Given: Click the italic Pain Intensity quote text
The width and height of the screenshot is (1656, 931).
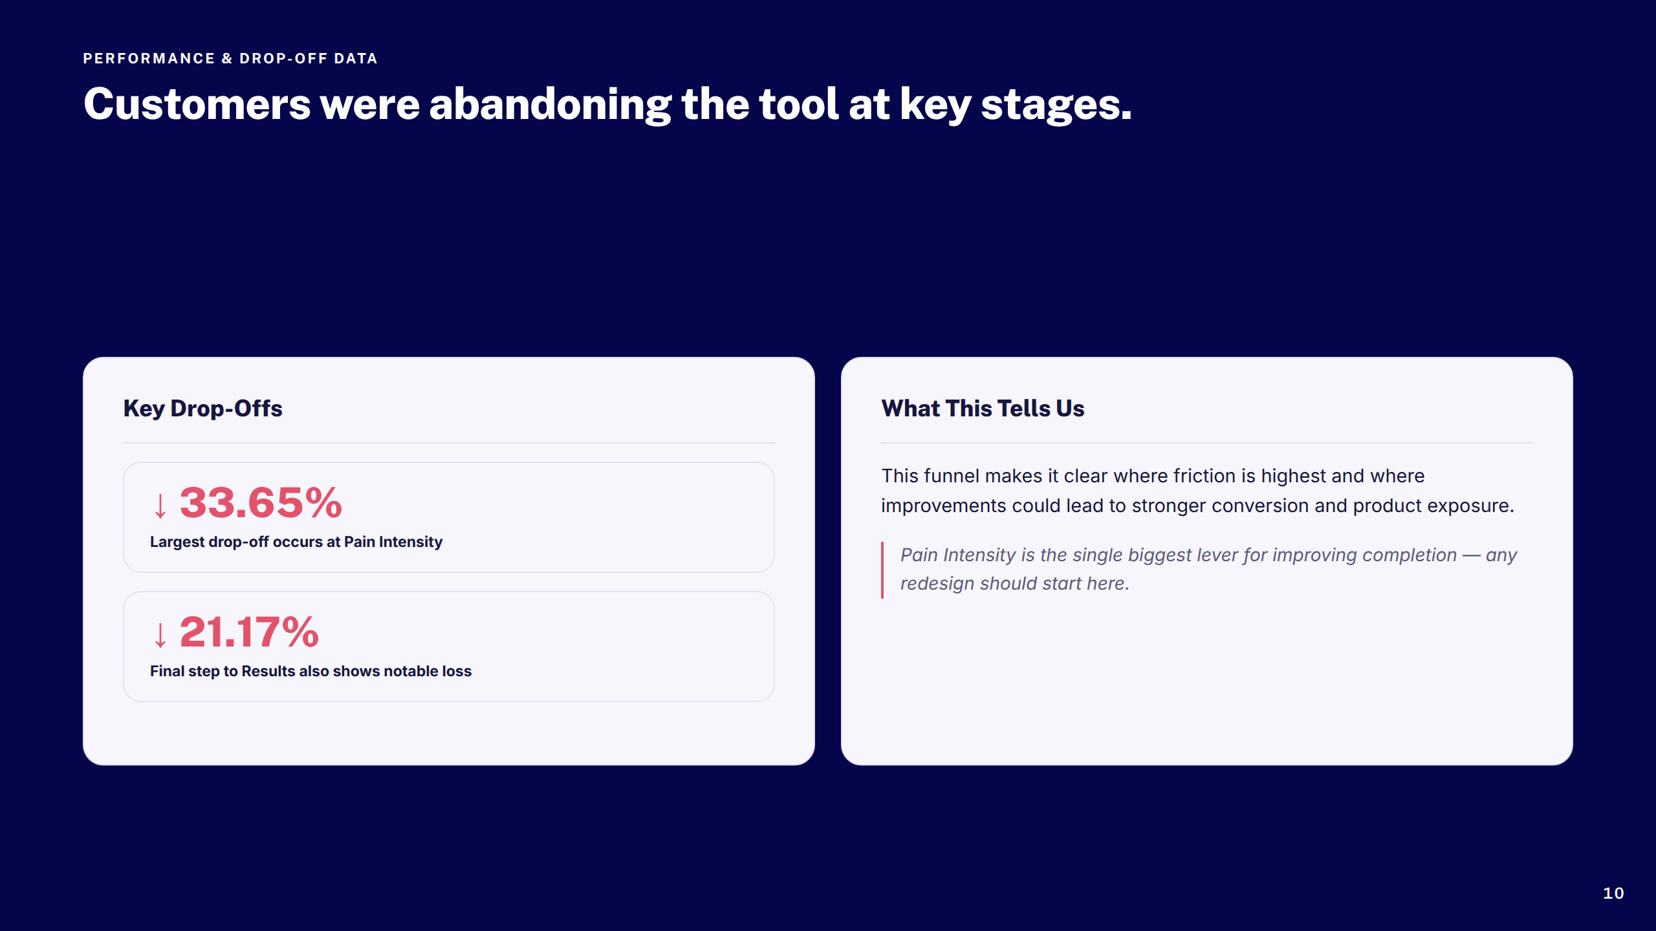Looking at the screenshot, I should [x=1208, y=569].
